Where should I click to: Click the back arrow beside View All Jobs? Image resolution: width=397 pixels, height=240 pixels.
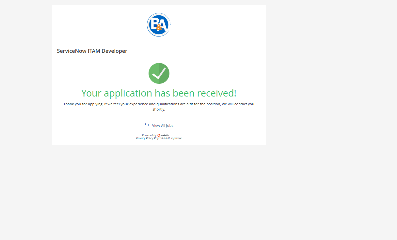pos(147,125)
